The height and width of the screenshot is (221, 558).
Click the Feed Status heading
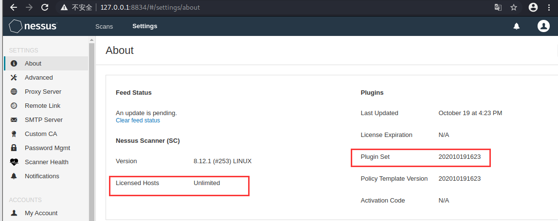(x=133, y=93)
